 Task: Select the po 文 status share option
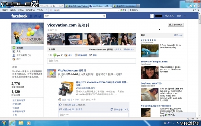(x=58, y=55)
